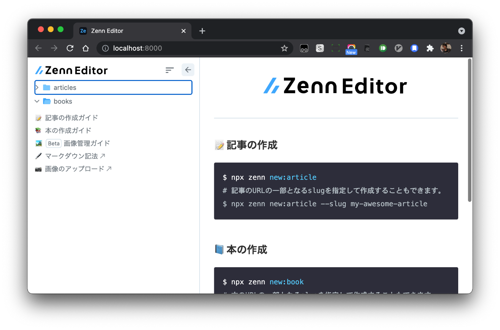Click the 'npx zenn new:book' command line

263,282
